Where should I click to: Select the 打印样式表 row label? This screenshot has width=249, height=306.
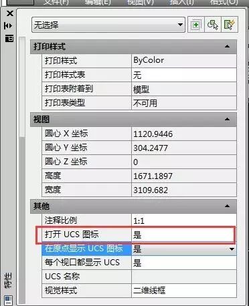86,75
